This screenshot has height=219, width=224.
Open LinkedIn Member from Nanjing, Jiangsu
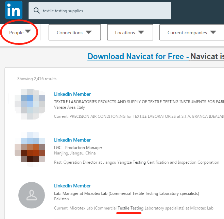click(x=72, y=140)
